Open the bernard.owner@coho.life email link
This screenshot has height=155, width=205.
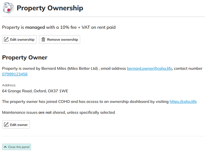click(149, 68)
